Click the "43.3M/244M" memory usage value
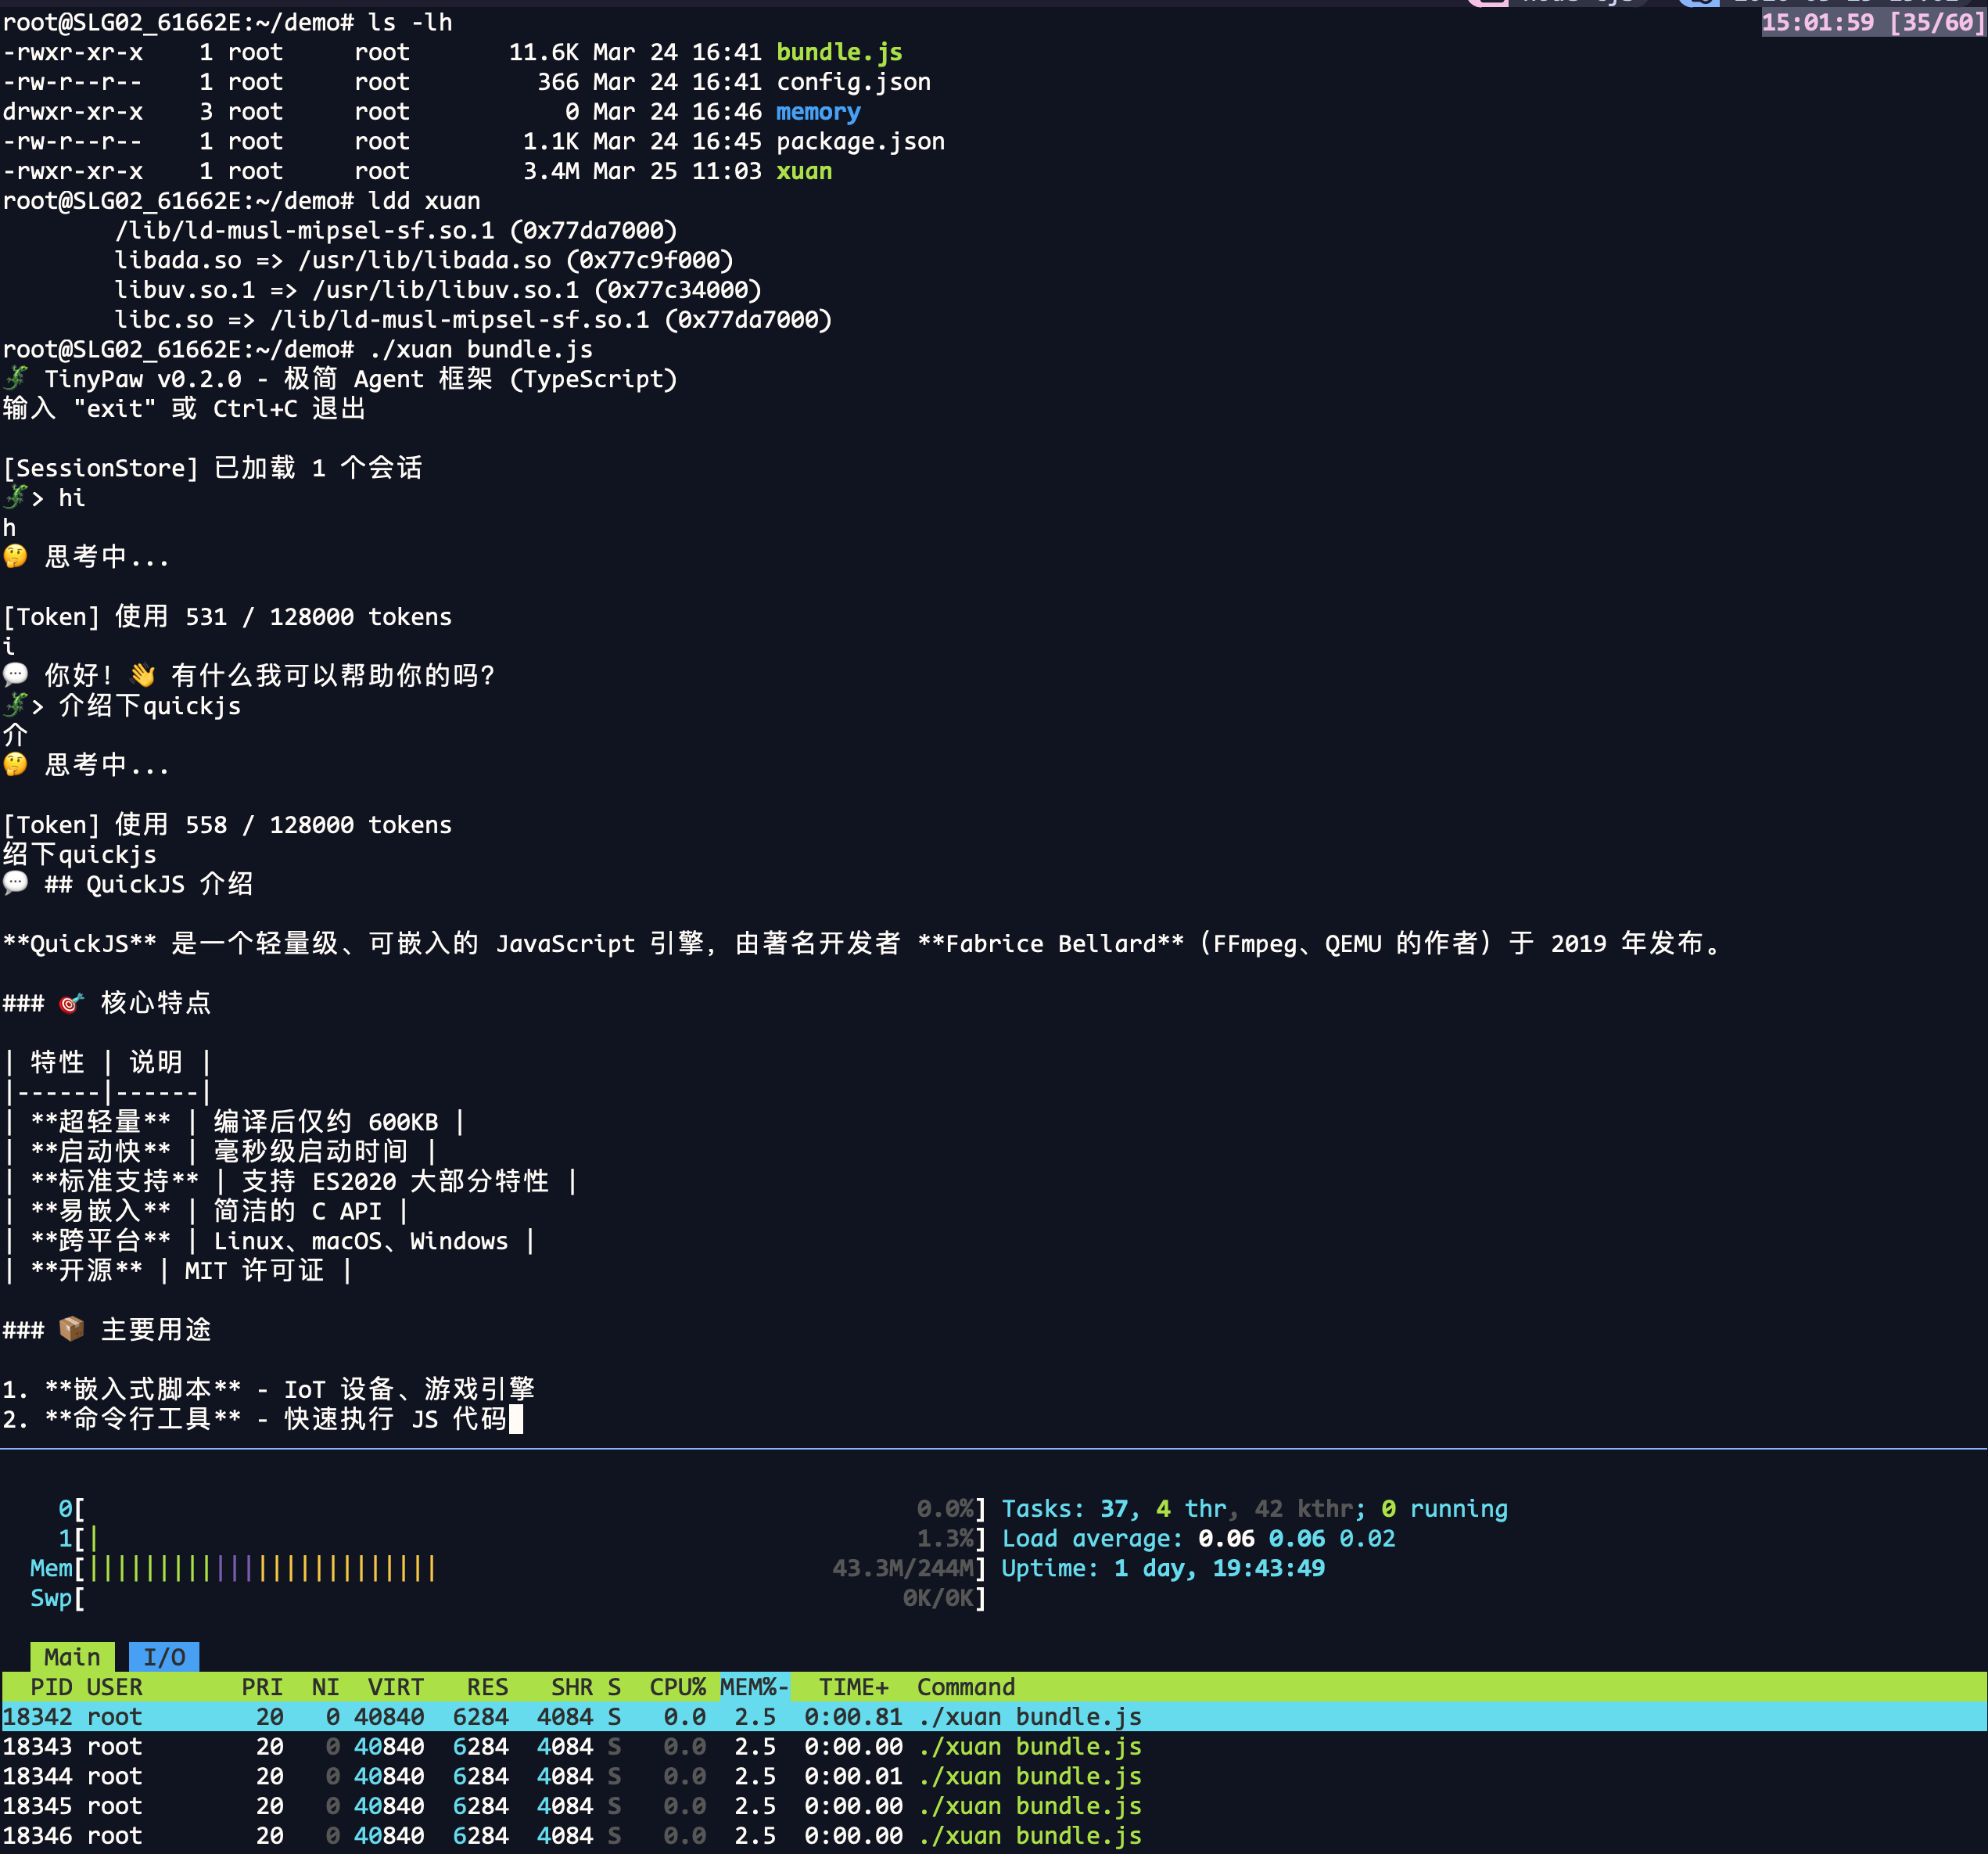 pyautogui.click(x=903, y=1568)
